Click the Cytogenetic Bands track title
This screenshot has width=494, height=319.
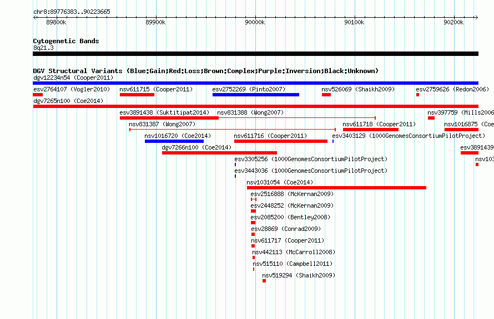pos(66,41)
